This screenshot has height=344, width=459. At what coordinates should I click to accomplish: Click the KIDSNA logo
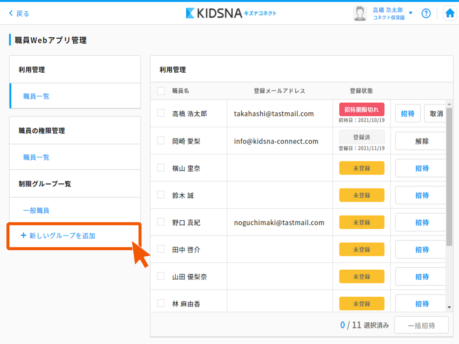coord(231,13)
